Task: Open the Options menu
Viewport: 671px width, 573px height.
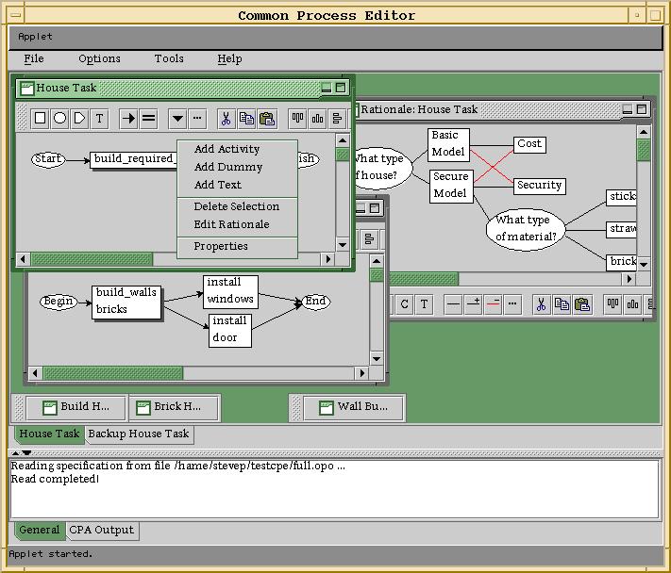Action: pyautogui.click(x=99, y=58)
